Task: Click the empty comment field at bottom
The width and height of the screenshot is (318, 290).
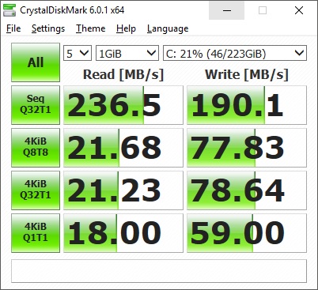Action: tap(159, 271)
